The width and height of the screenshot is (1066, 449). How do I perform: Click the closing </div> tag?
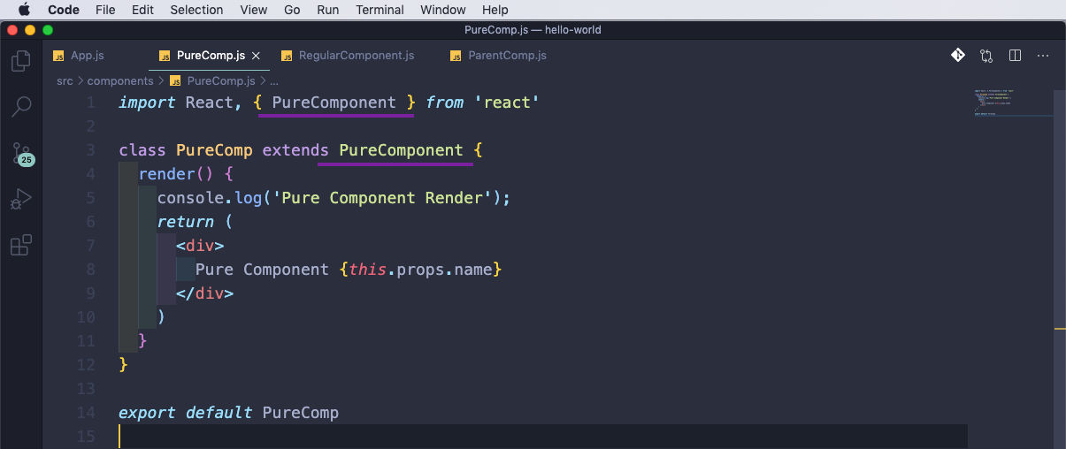204,293
